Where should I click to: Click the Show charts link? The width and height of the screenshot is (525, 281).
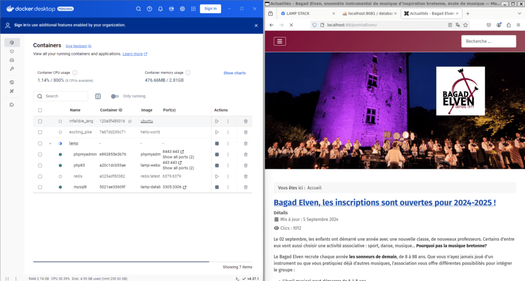[234, 73]
